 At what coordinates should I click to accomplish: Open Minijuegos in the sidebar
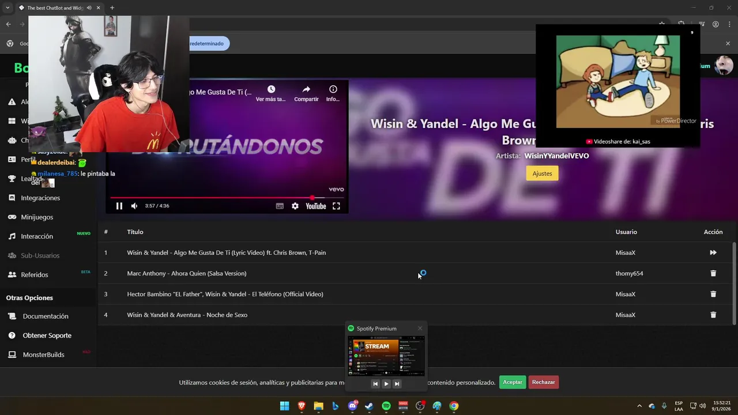(37, 217)
